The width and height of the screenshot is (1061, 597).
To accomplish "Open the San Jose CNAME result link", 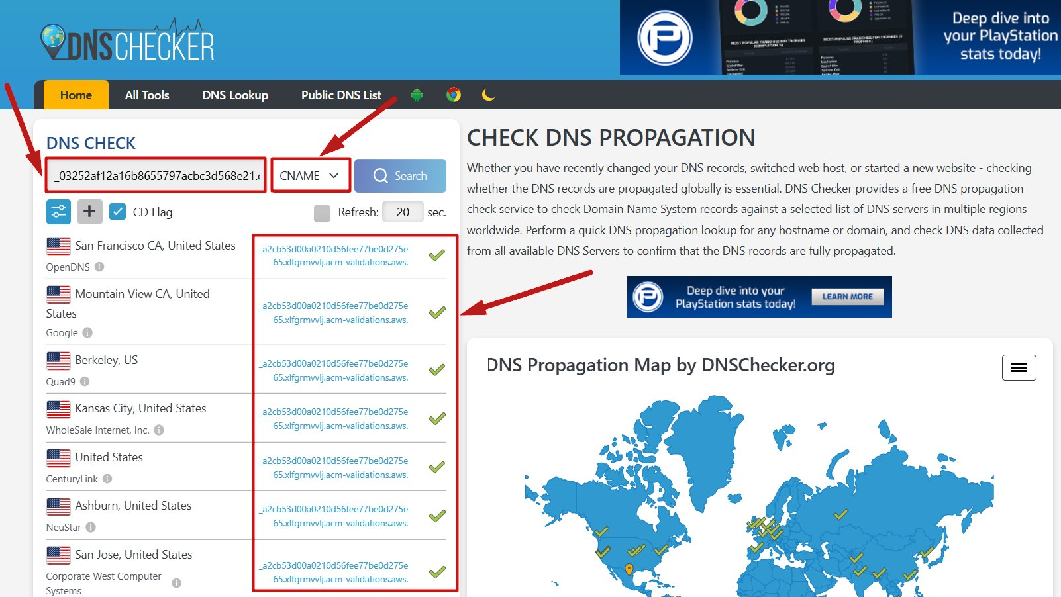I will 334,572.
